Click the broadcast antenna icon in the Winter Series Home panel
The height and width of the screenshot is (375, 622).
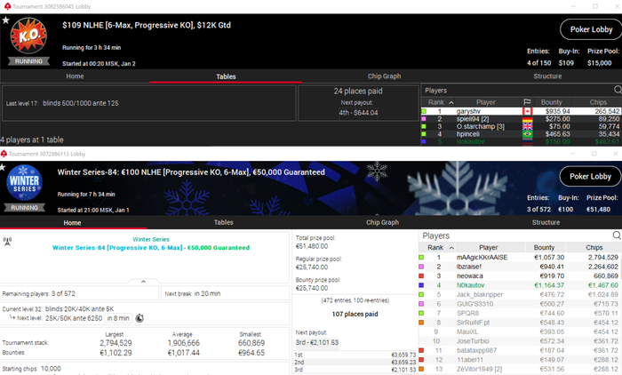click(7, 242)
